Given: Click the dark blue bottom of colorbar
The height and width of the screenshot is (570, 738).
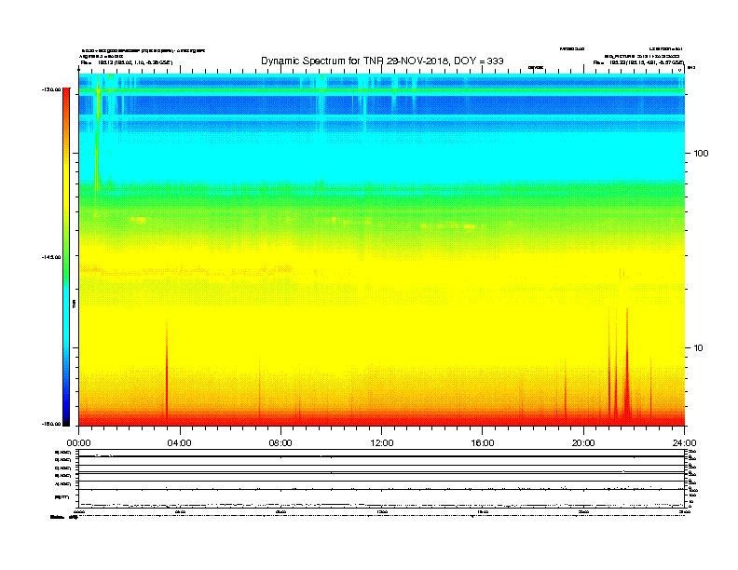Looking at the screenshot, I should [x=66, y=416].
